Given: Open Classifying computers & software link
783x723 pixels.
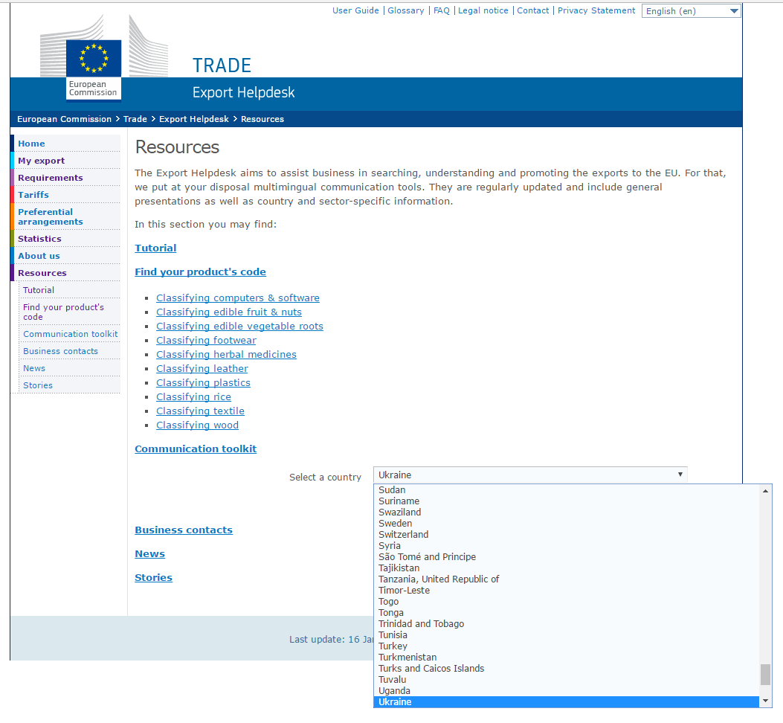Looking at the screenshot, I should tap(237, 298).
